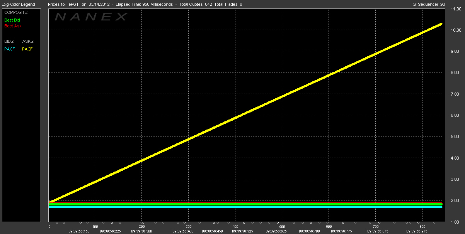Image resolution: width=465 pixels, height=234 pixels.
Task: Click the NANEX watermark logo
Action: click(x=91, y=17)
